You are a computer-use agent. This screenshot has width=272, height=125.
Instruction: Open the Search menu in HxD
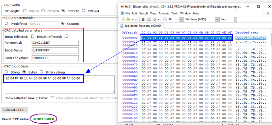(143, 13)
